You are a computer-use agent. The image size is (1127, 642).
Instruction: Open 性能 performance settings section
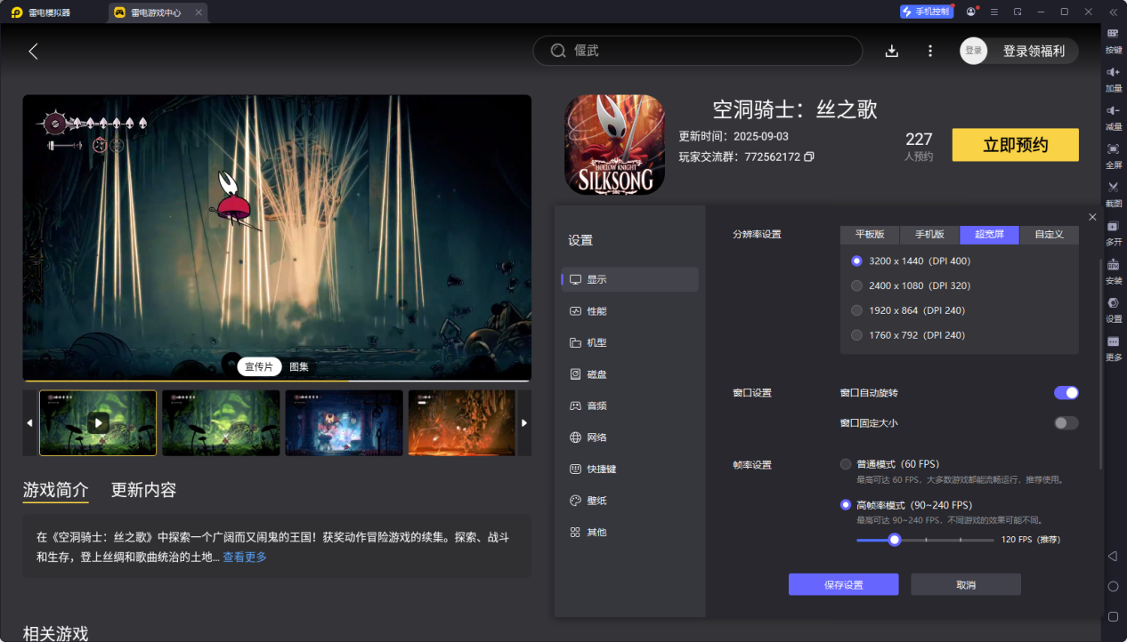(x=629, y=311)
